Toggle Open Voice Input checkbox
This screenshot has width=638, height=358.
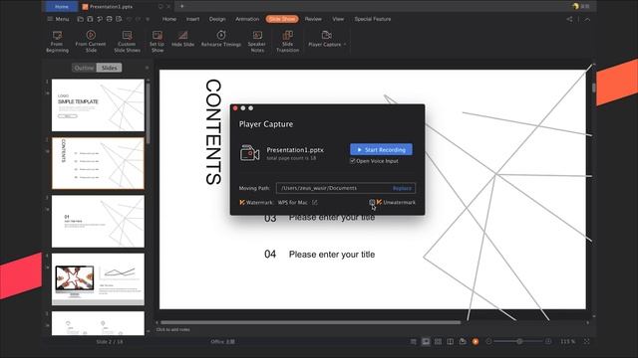[x=353, y=161]
